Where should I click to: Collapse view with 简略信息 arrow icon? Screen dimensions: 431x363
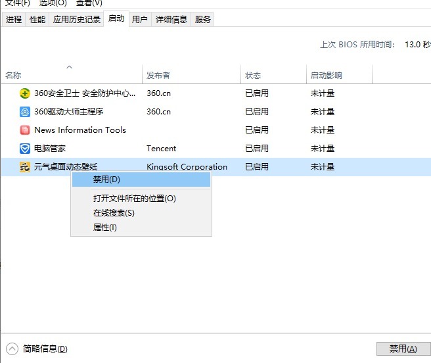point(12,349)
